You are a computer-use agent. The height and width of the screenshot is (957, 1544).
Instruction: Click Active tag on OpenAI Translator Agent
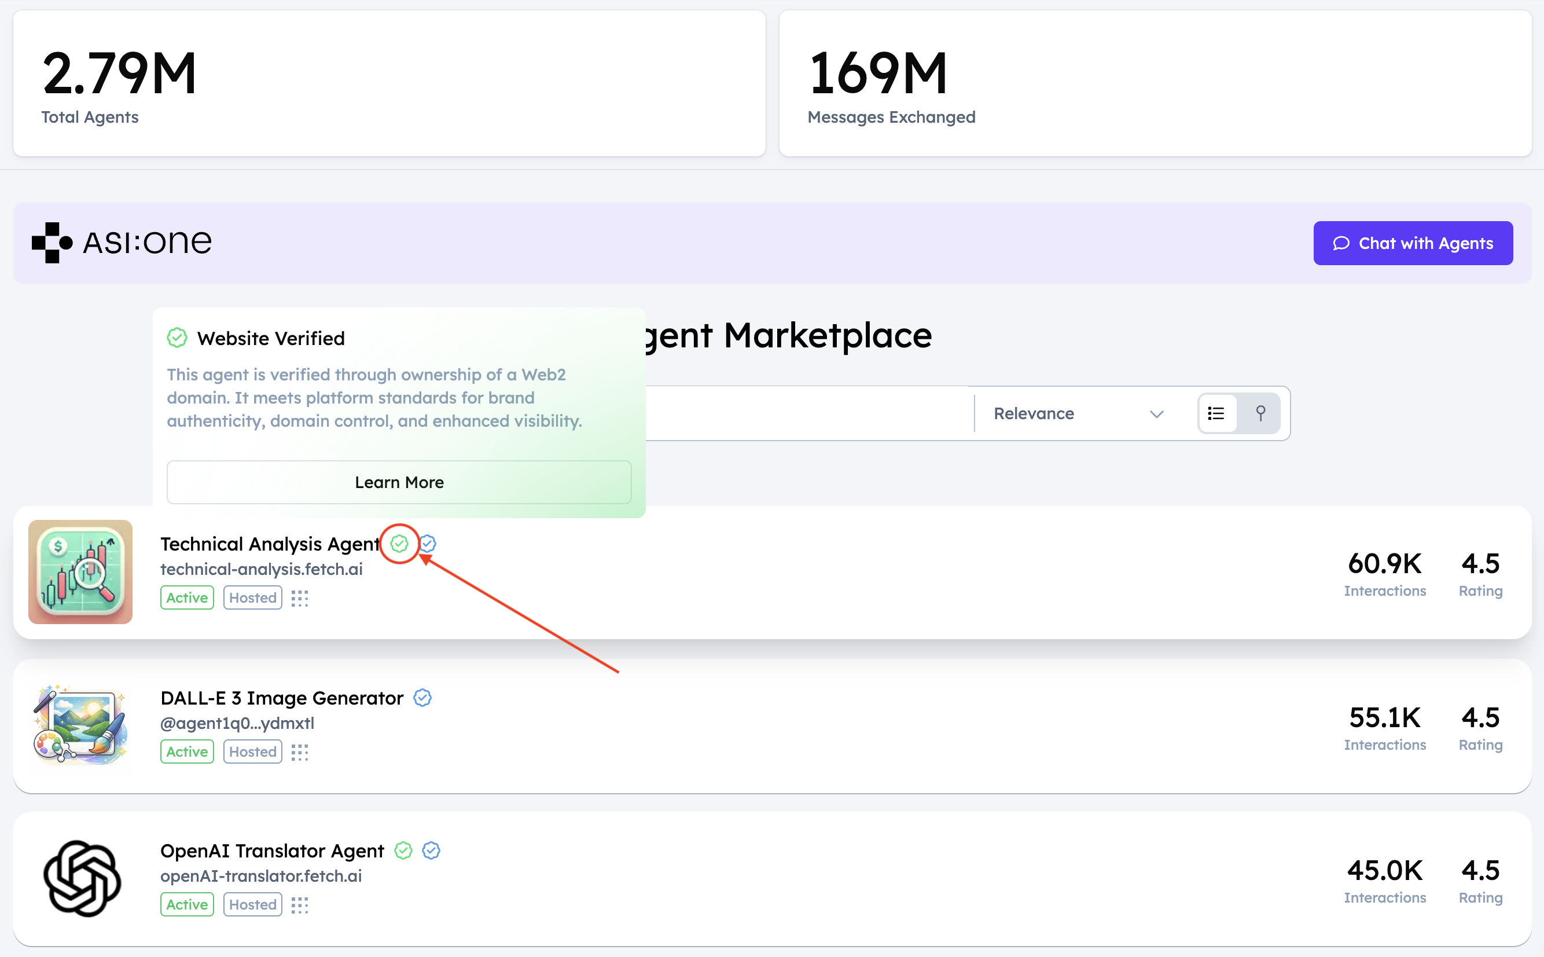click(x=188, y=904)
